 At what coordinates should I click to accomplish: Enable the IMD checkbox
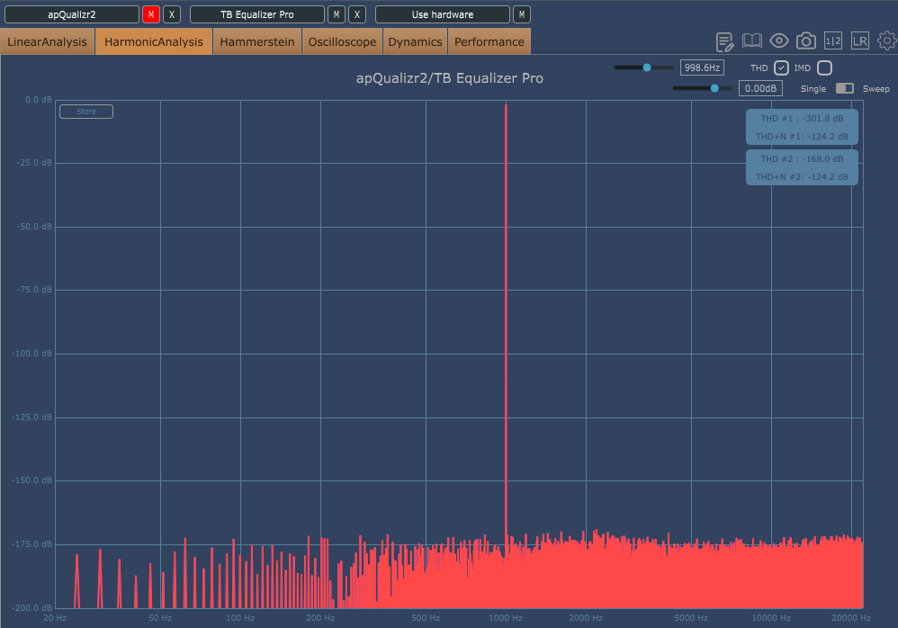824,67
